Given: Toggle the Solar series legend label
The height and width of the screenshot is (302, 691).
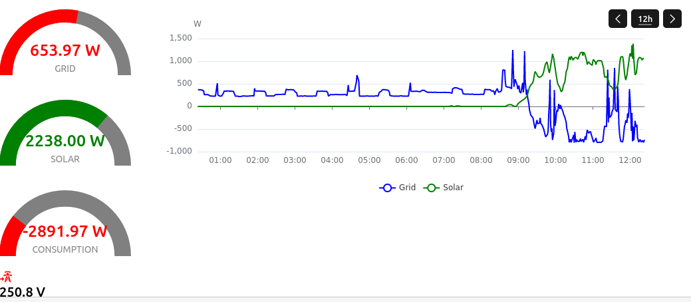Looking at the screenshot, I should pos(453,188).
